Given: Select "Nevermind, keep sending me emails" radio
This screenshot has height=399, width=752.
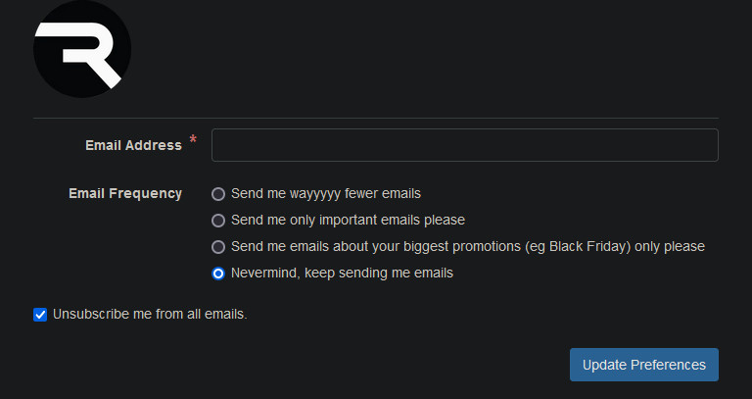Looking at the screenshot, I should (218, 274).
